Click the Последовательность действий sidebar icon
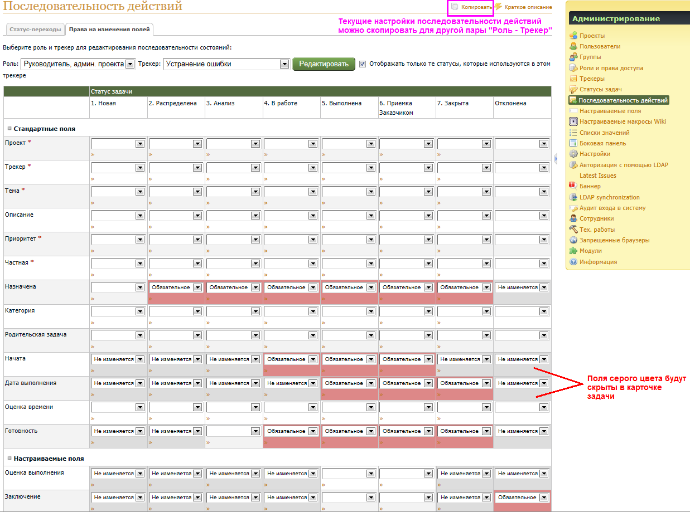This screenshot has width=690, height=512. (x=573, y=100)
